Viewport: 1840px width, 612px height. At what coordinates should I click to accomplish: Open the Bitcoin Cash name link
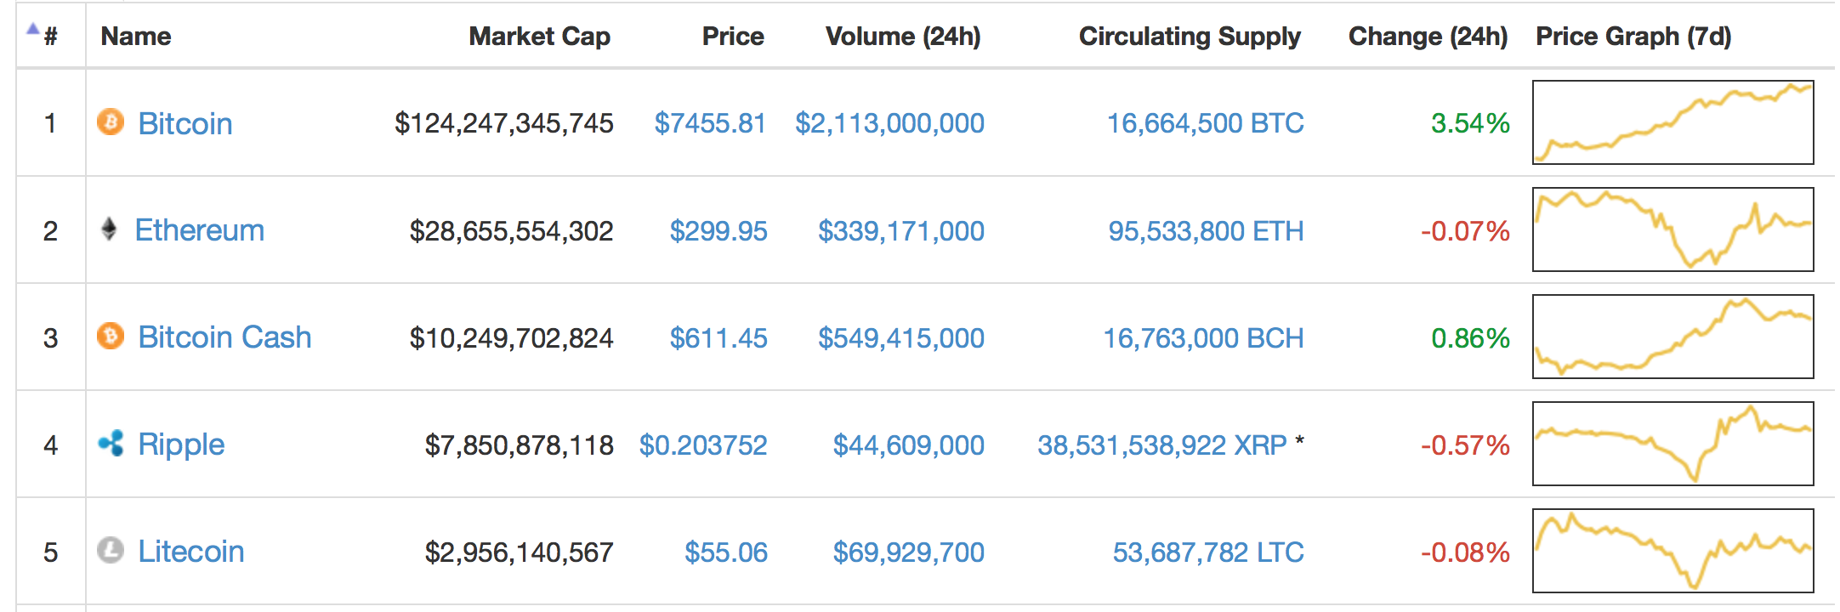224,337
